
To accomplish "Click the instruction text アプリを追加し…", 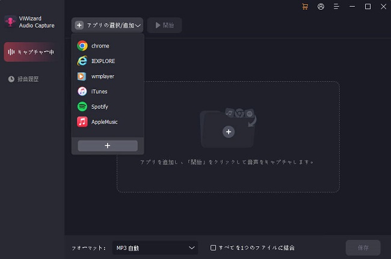I will pos(227,162).
